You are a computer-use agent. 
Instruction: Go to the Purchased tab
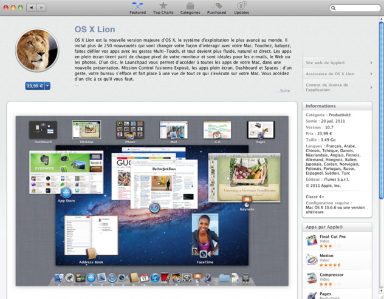point(216,8)
